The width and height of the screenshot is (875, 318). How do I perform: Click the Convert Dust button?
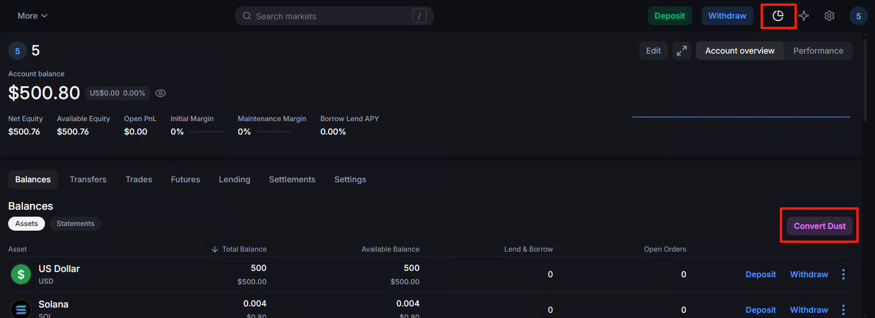click(820, 226)
